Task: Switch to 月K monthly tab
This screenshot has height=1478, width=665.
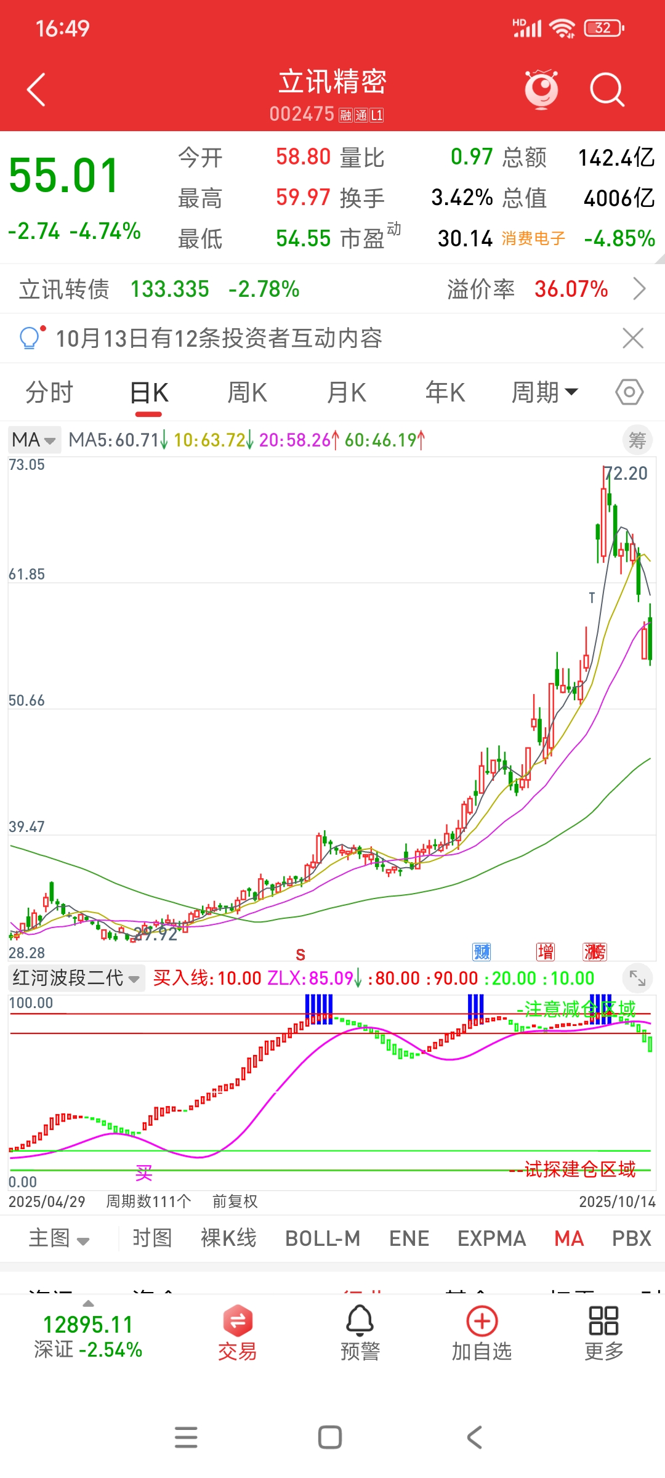Action: (x=347, y=392)
